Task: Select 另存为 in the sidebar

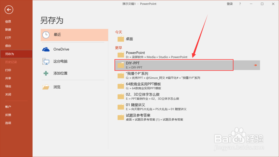Action: tap(9, 54)
